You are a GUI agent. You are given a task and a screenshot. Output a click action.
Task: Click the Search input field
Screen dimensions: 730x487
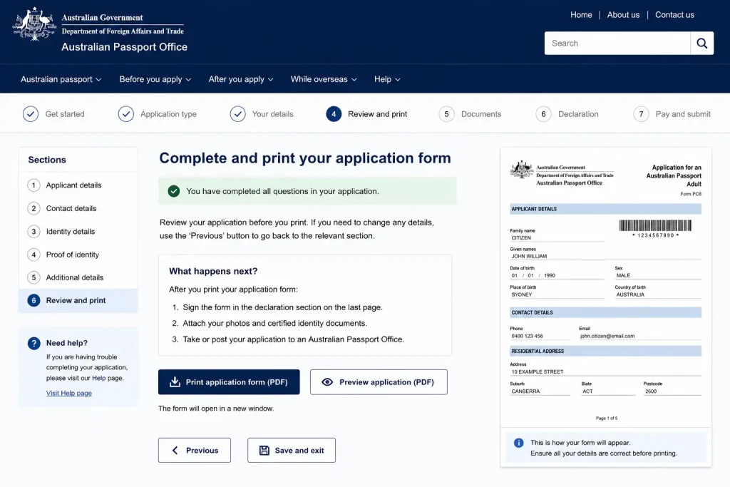(x=617, y=43)
